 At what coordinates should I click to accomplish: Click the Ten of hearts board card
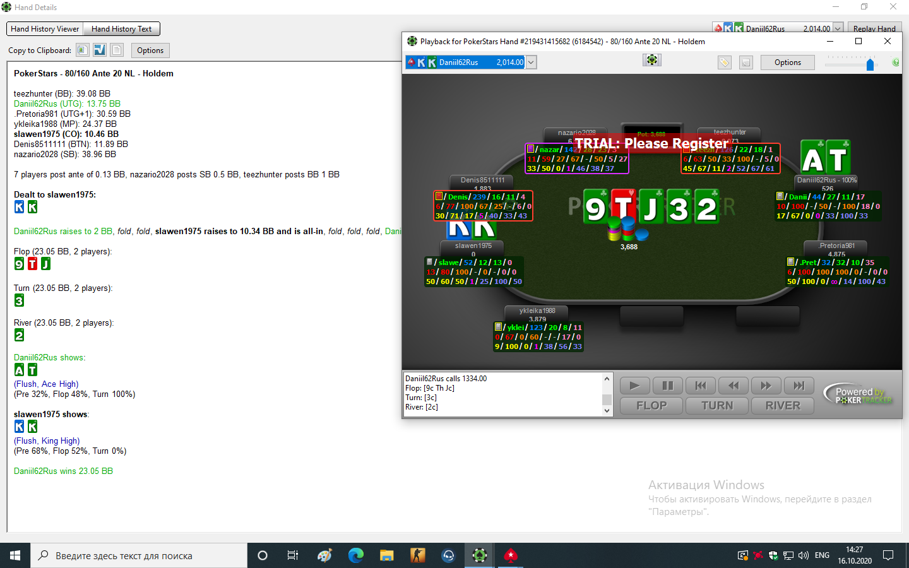(x=624, y=206)
